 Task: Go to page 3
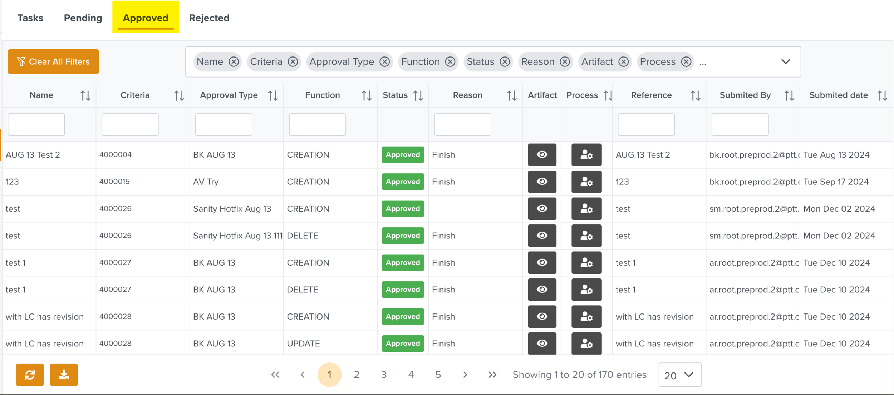[383, 375]
